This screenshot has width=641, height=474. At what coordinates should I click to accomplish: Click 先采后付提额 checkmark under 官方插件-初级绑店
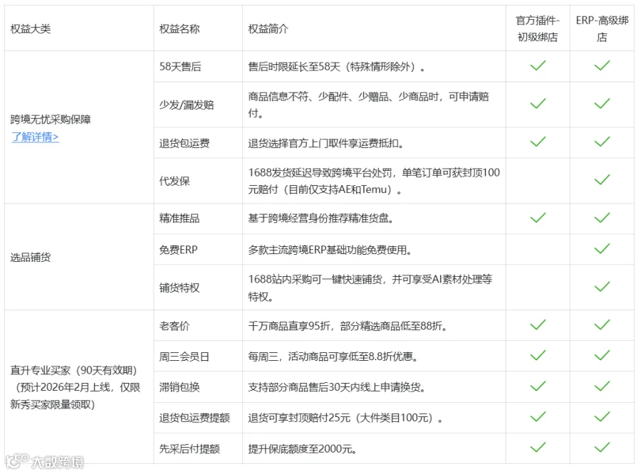[x=538, y=447]
